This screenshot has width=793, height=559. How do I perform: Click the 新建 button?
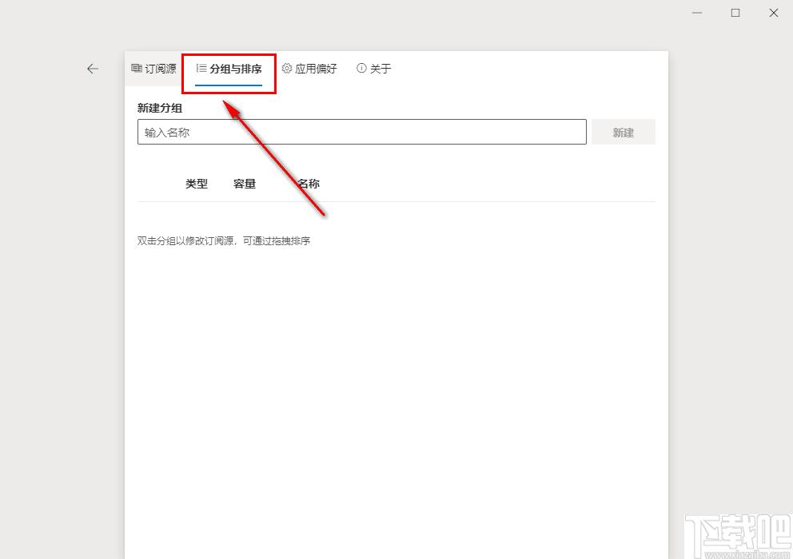tap(623, 132)
